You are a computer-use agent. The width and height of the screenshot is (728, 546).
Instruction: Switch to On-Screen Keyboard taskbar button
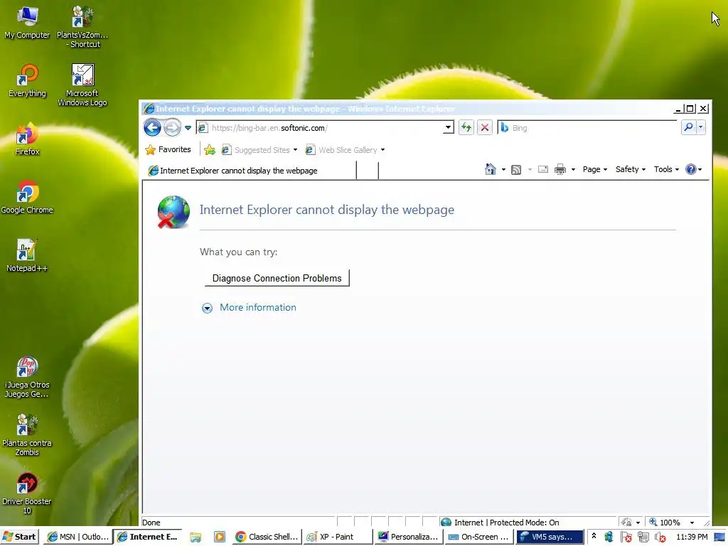[478, 537]
